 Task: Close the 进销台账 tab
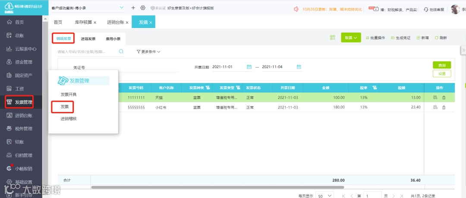coord(127,22)
